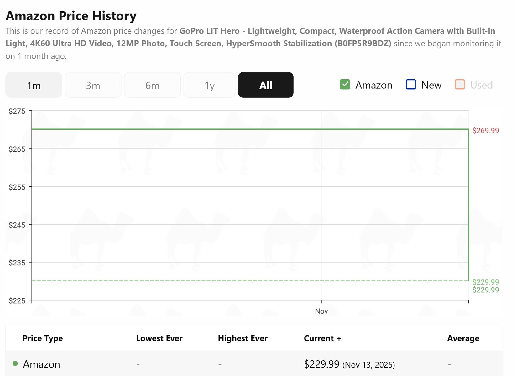Click the Price Type column header
Viewport: 517px width, 376px height.
point(43,338)
